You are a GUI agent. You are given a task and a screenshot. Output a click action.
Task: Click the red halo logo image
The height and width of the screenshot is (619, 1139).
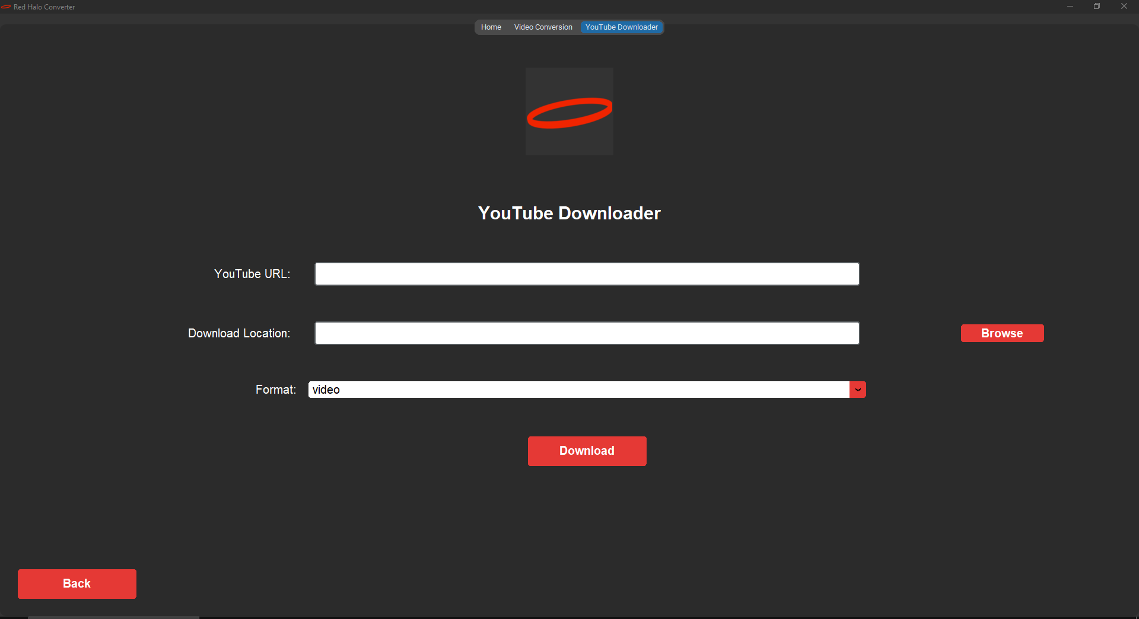coord(569,111)
